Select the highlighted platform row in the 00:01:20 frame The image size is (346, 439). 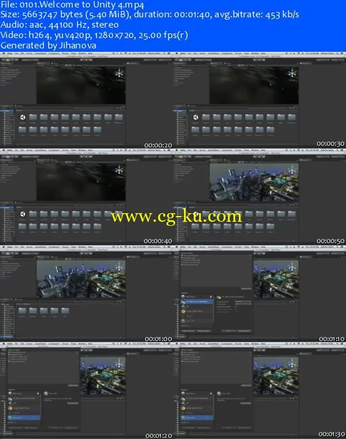24,417
